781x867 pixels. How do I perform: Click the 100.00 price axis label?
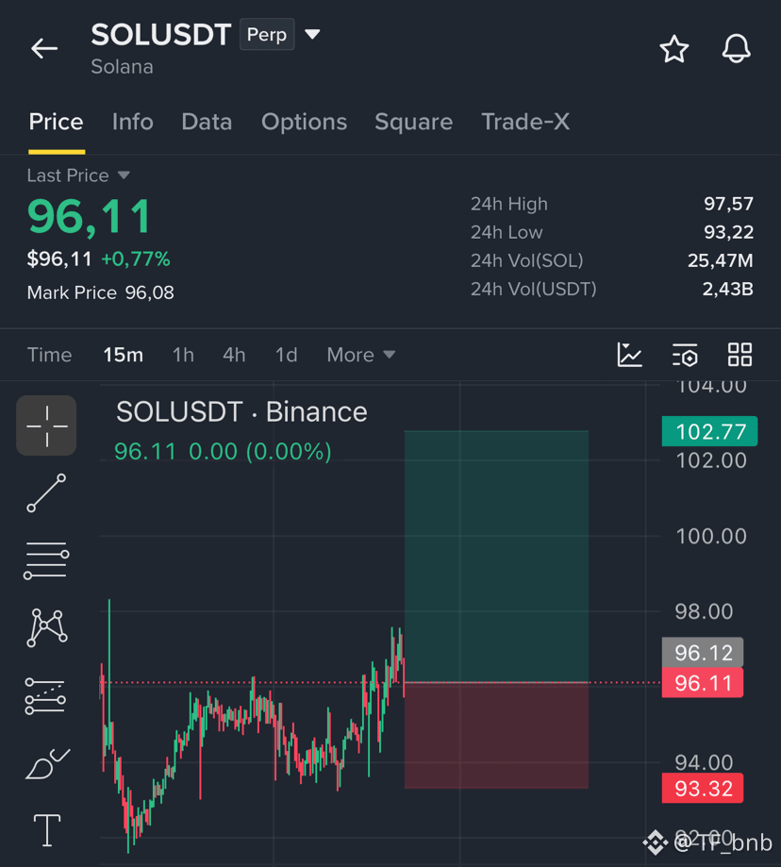tap(711, 537)
